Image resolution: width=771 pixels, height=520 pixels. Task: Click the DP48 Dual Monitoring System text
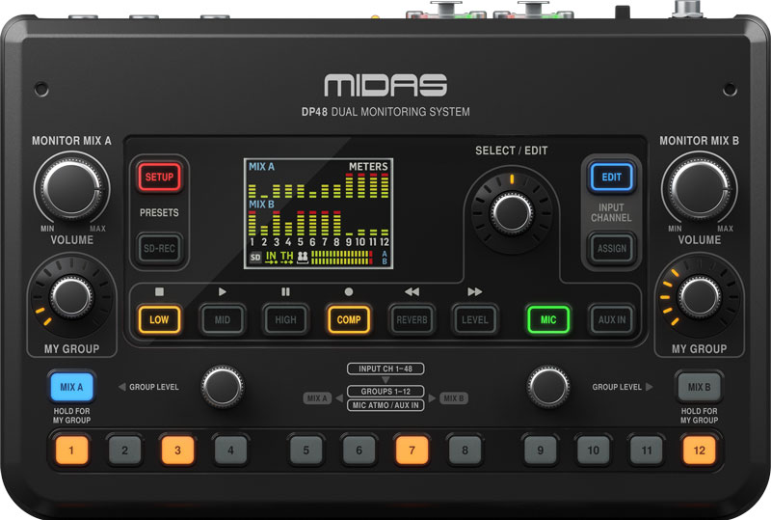[385, 112]
